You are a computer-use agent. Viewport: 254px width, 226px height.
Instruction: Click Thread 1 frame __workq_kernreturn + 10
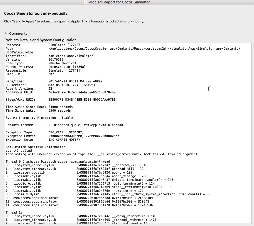[x=80, y=216]
